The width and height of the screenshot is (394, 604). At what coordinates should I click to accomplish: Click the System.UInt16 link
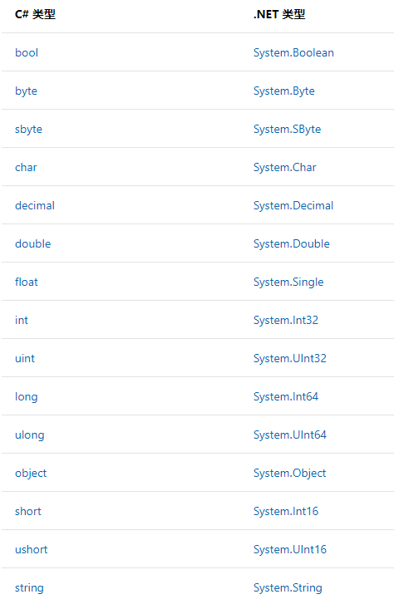(289, 550)
